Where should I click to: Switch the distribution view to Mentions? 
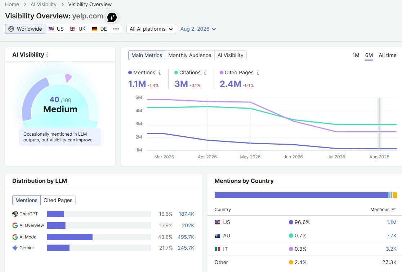pos(26,200)
